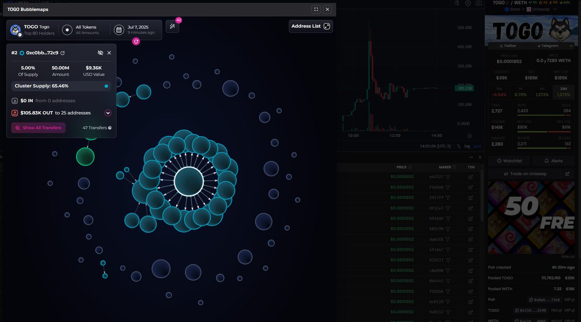581x322 pixels.
Task: Open the transaction link for maker AaDcE8
Action: pos(471,239)
